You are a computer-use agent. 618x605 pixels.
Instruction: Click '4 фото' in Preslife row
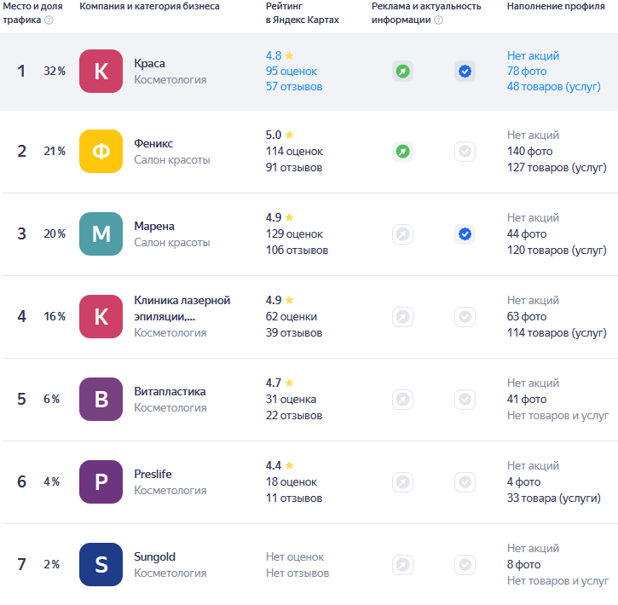coord(523,482)
